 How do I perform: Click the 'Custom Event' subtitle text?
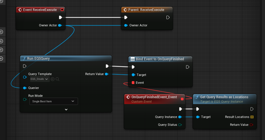pos(141,101)
